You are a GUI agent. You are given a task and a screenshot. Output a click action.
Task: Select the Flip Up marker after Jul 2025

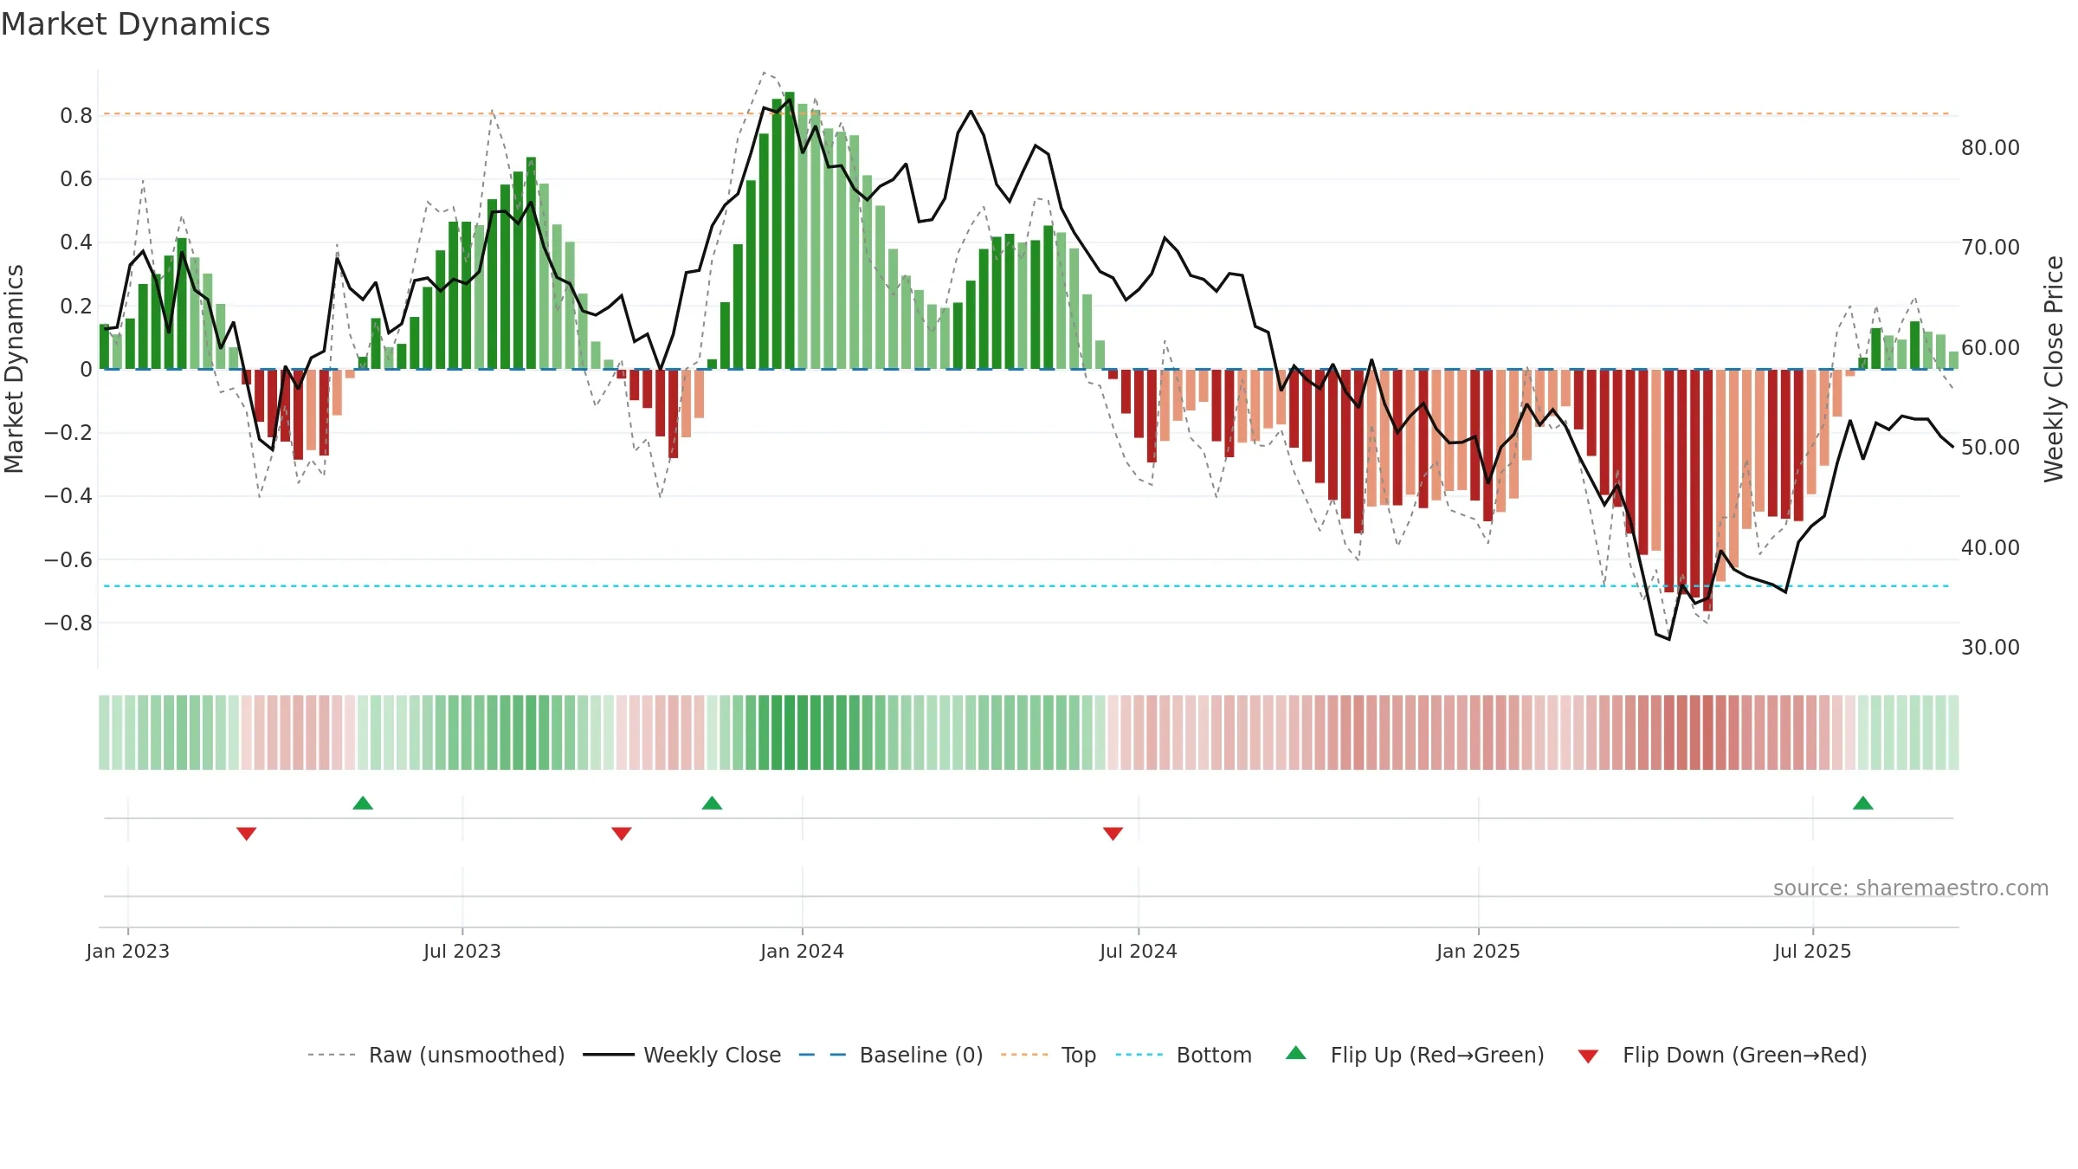click(1863, 803)
